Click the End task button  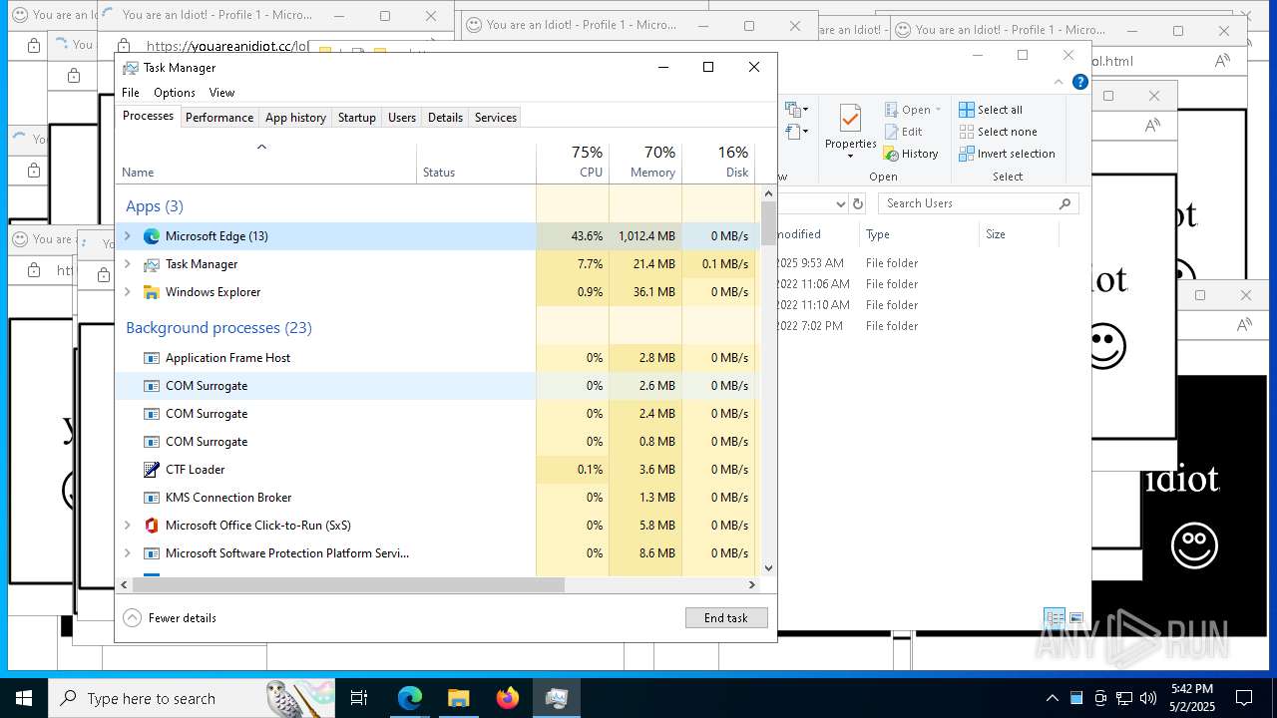[x=726, y=618]
